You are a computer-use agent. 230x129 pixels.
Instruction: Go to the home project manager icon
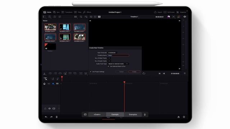pyautogui.click(x=179, y=117)
